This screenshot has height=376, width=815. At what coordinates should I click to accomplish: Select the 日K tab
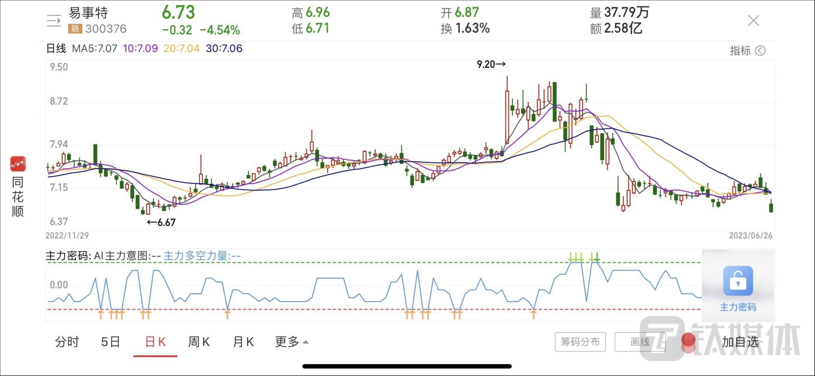point(155,342)
